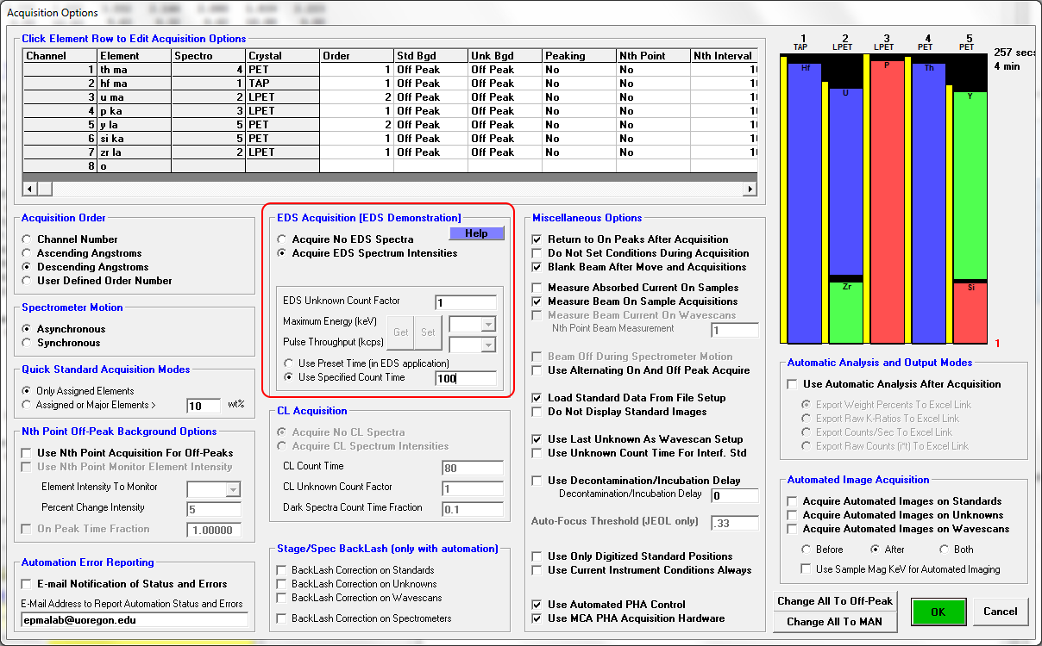Click the EDS Unknown Count Factor field
1042x646 pixels.
coord(466,302)
